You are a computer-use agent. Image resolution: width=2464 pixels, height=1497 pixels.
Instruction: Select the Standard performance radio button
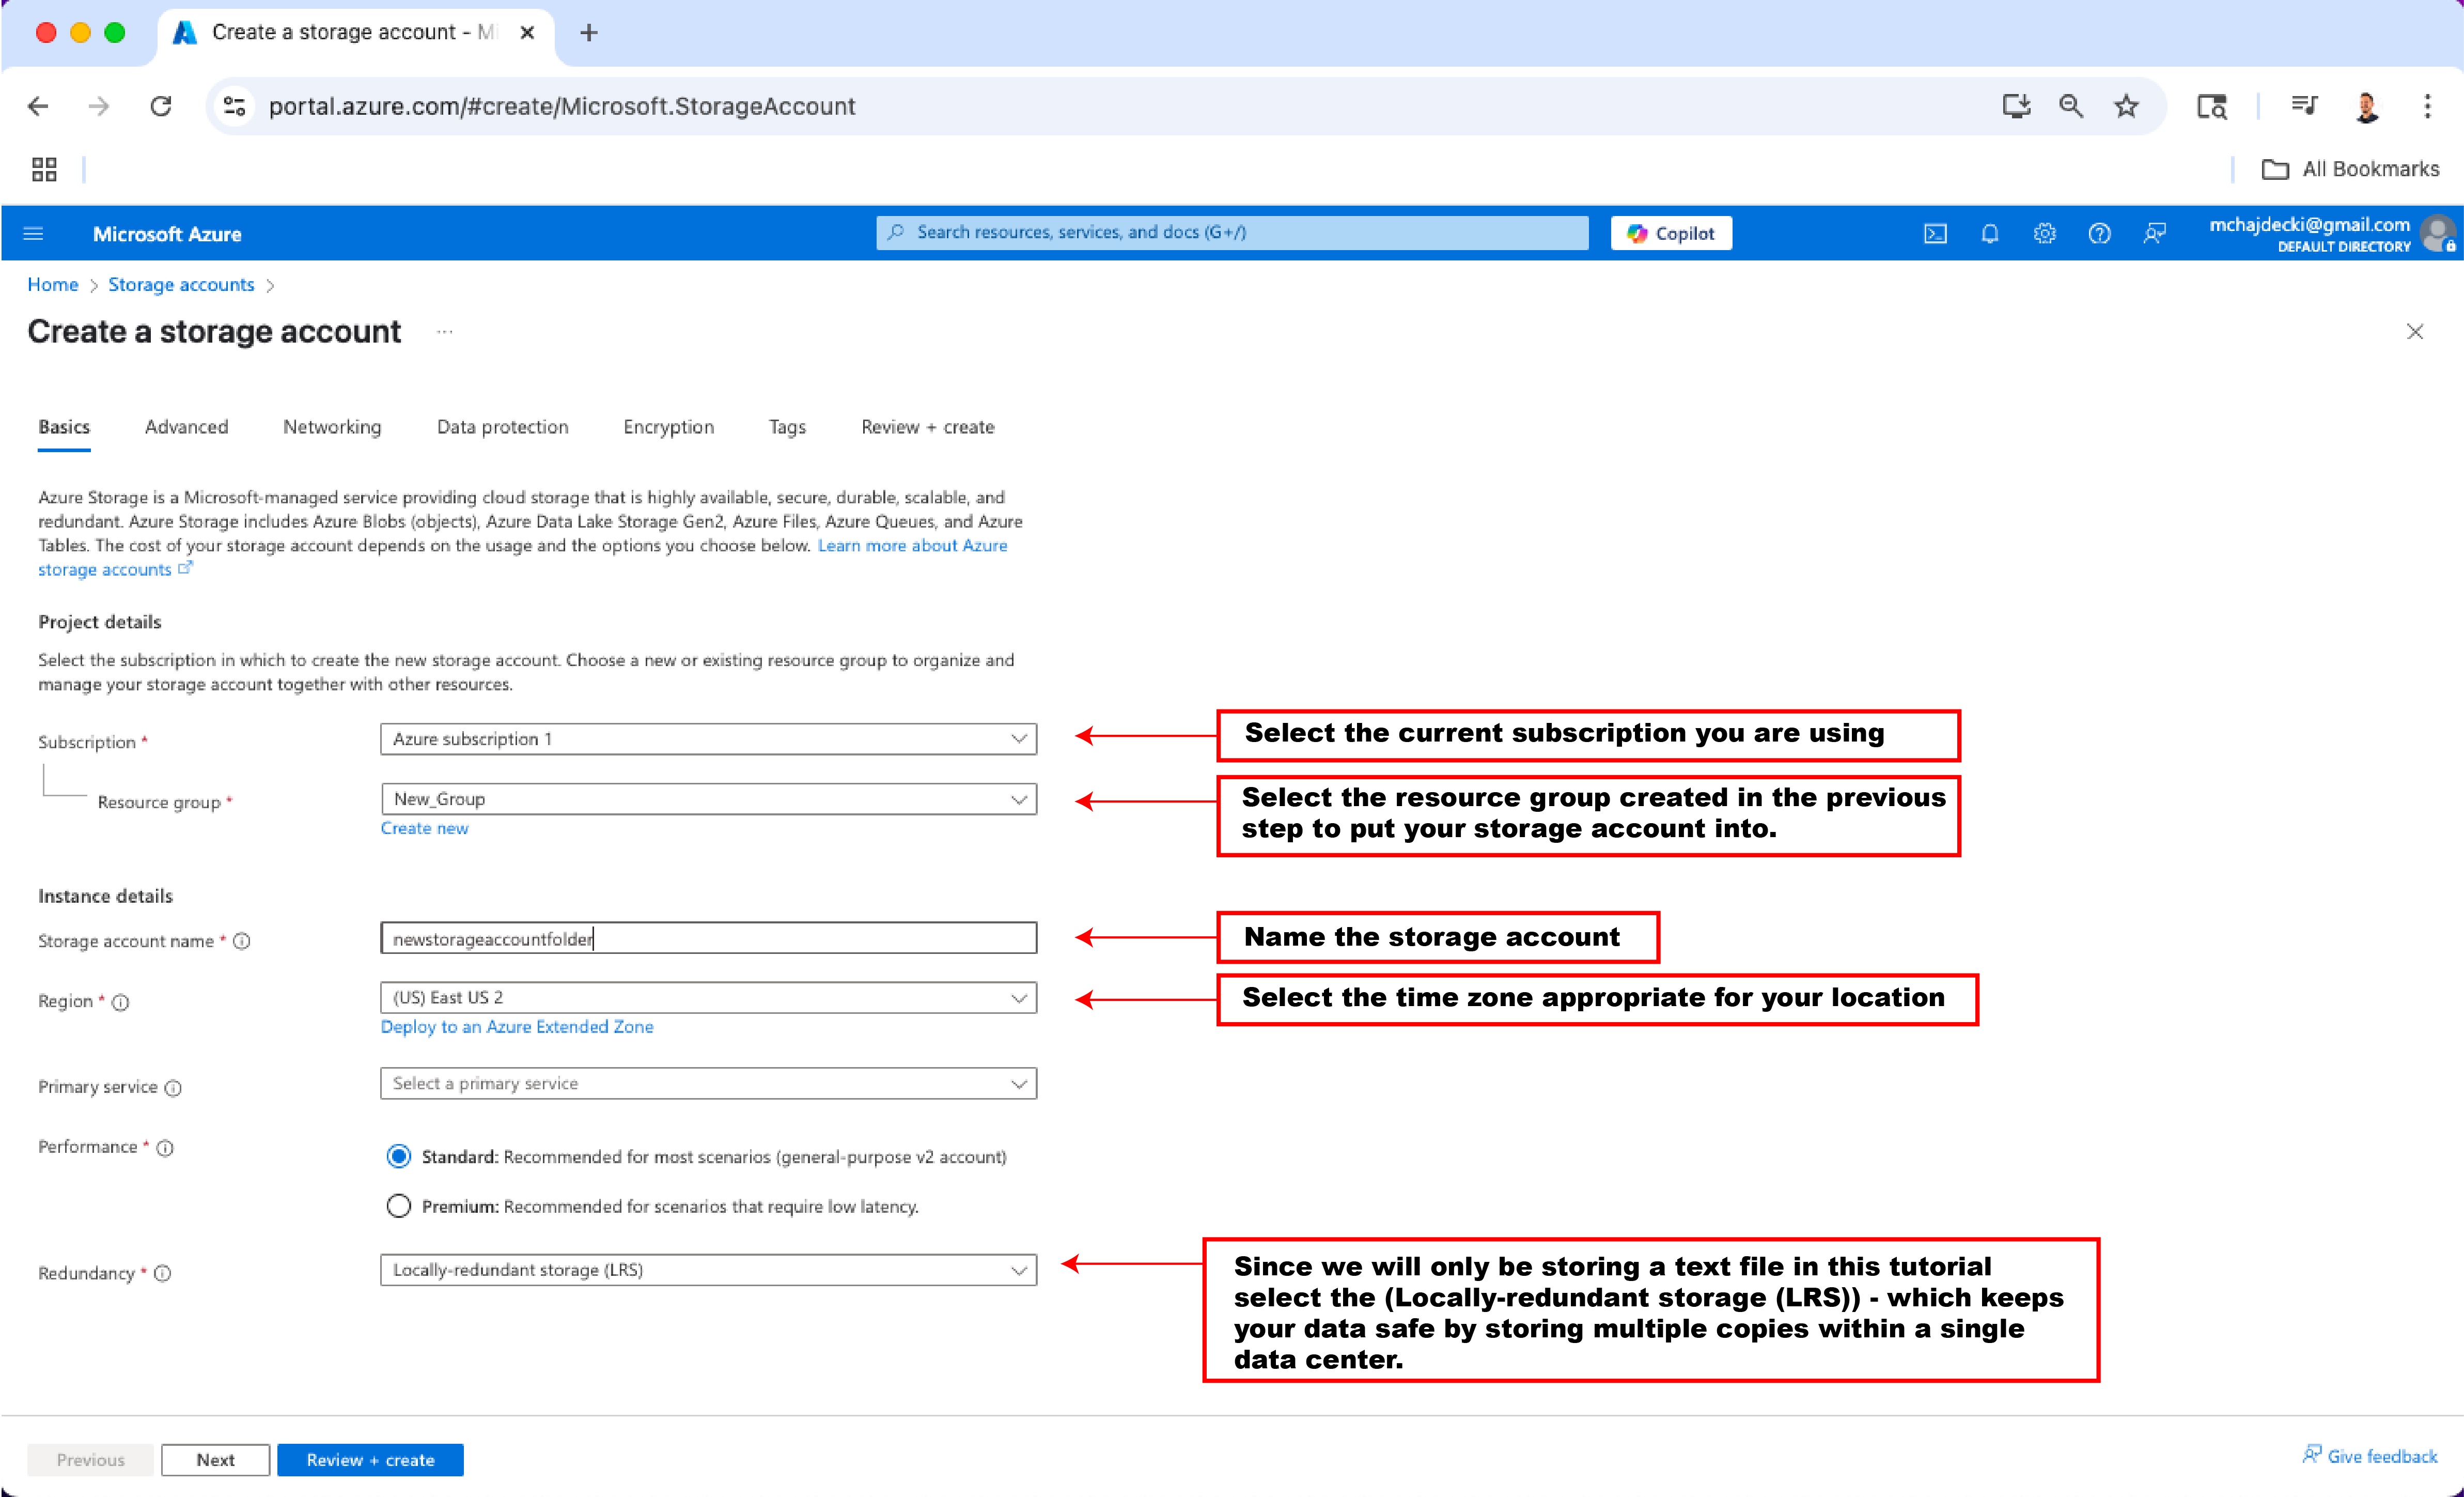coord(398,1157)
